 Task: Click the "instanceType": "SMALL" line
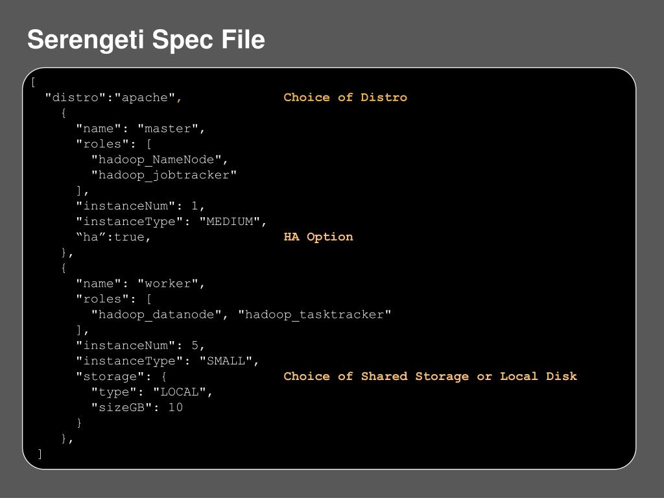[x=168, y=361]
